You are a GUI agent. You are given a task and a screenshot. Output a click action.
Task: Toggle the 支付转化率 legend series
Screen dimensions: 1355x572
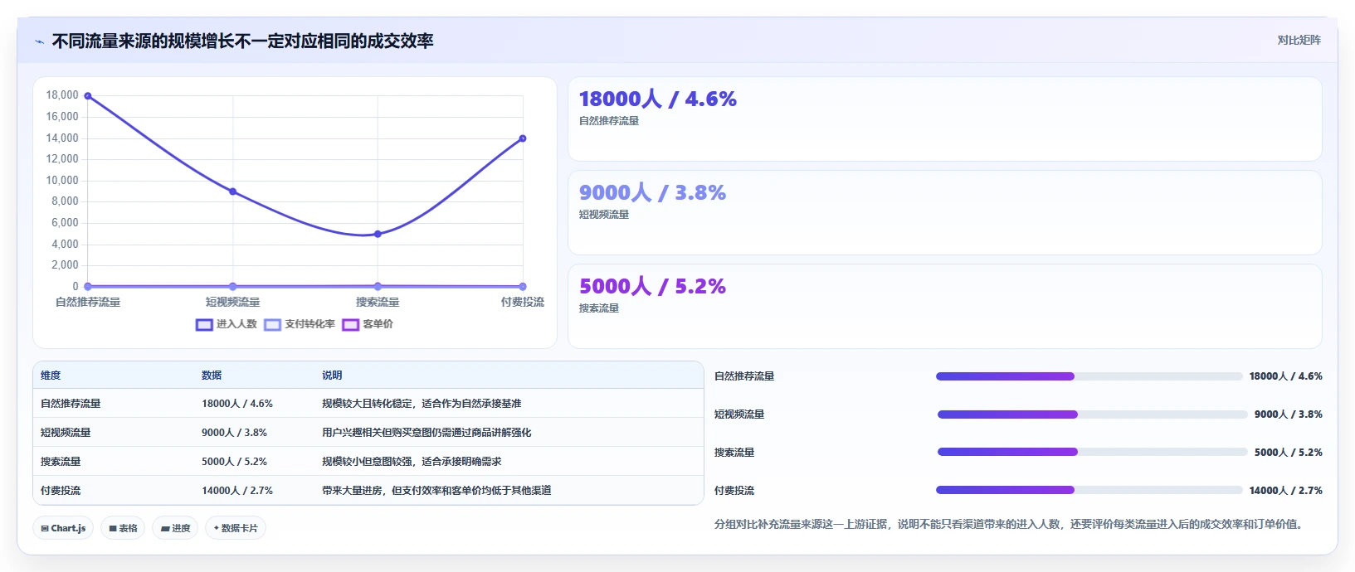coord(300,324)
